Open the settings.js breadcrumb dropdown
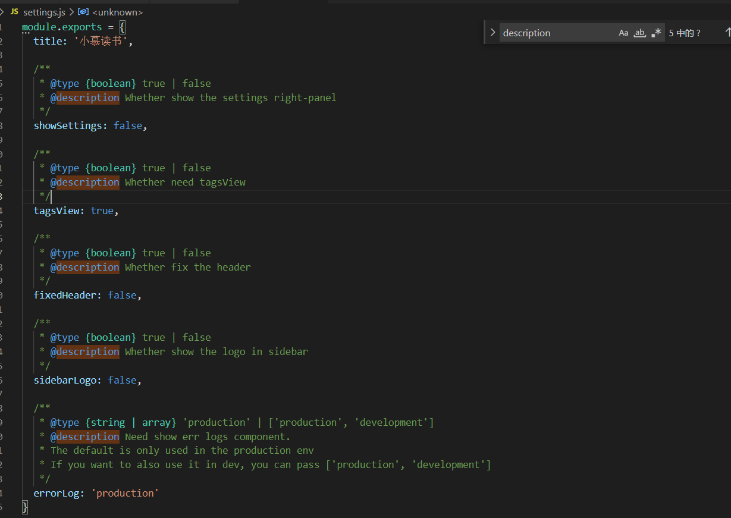Image resolution: width=731 pixels, height=518 pixels. click(44, 12)
